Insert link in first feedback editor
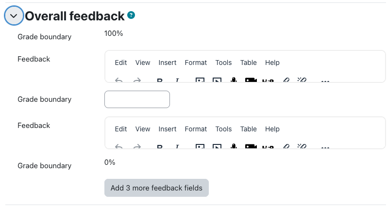The height and width of the screenshot is (206, 387). [x=286, y=80]
